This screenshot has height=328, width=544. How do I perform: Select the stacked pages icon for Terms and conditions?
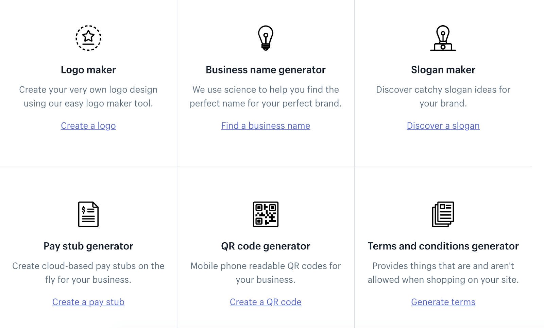[443, 214]
